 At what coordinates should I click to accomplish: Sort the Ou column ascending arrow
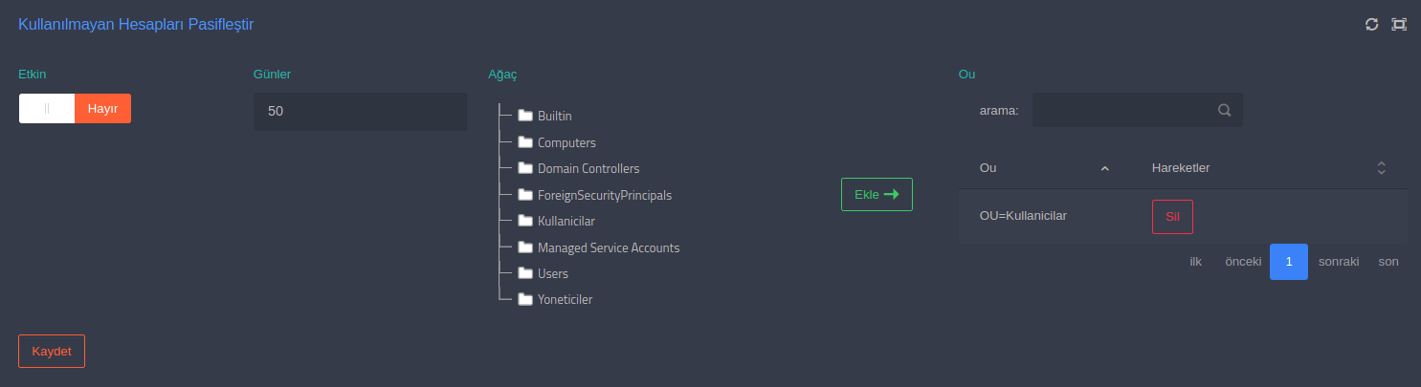point(1104,168)
